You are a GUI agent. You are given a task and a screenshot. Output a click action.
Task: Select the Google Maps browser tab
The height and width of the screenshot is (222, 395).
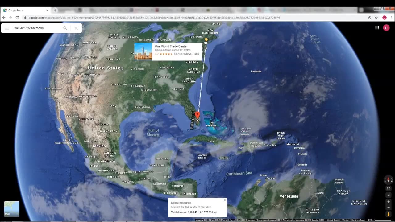pos(26,10)
